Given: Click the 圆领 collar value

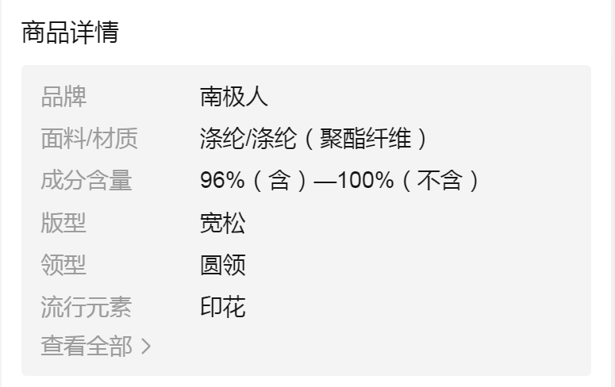Looking at the screenshot, I should click(223, 265).
